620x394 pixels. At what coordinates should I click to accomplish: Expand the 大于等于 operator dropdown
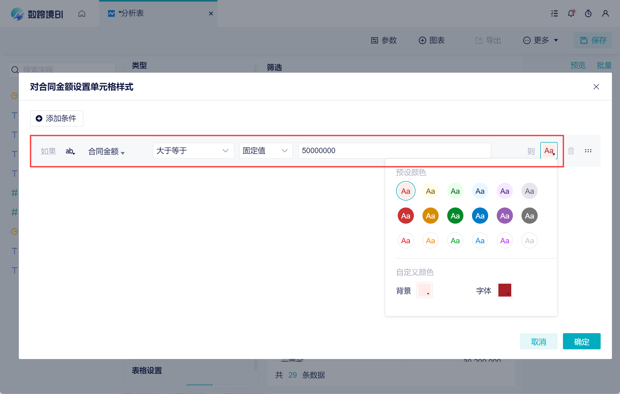coord(193,151)
